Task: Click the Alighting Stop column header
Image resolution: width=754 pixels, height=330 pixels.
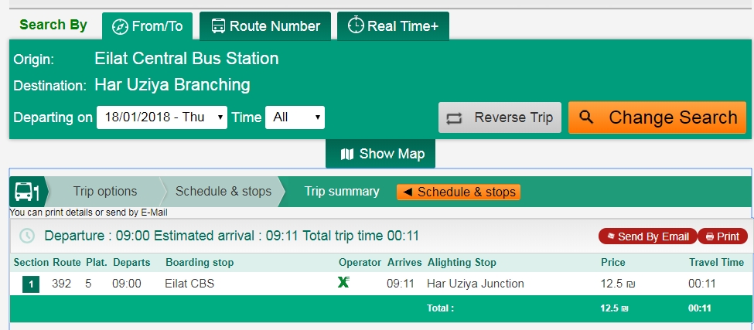Action: (462, 262)
